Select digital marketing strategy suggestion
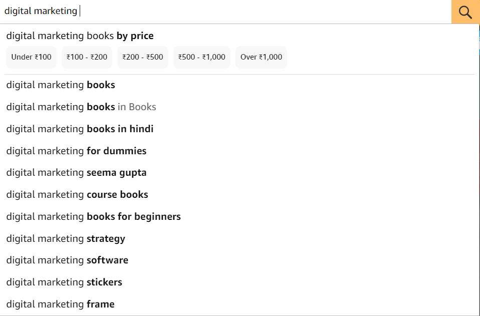This screenshot has height=316, width=480. [66, 239]
